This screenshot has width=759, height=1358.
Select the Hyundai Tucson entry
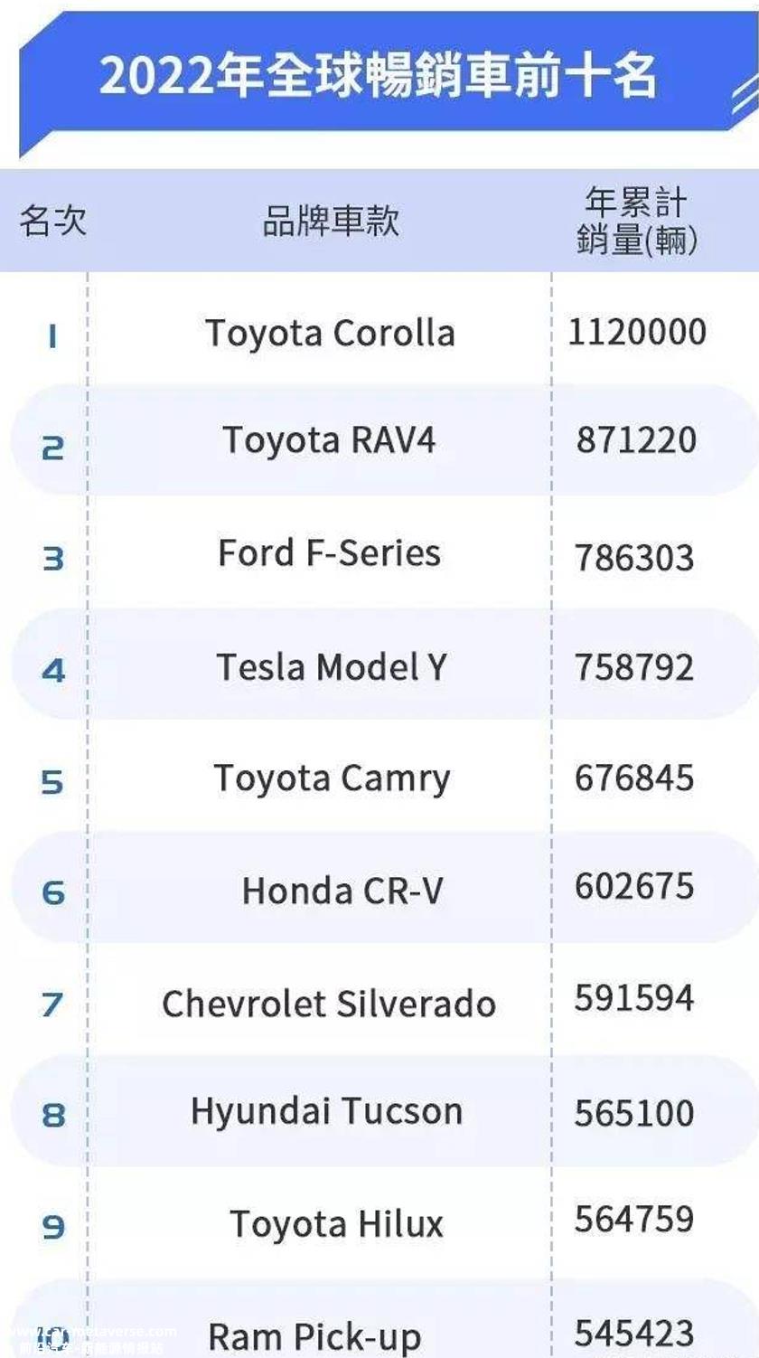(x=327, y=1112)
